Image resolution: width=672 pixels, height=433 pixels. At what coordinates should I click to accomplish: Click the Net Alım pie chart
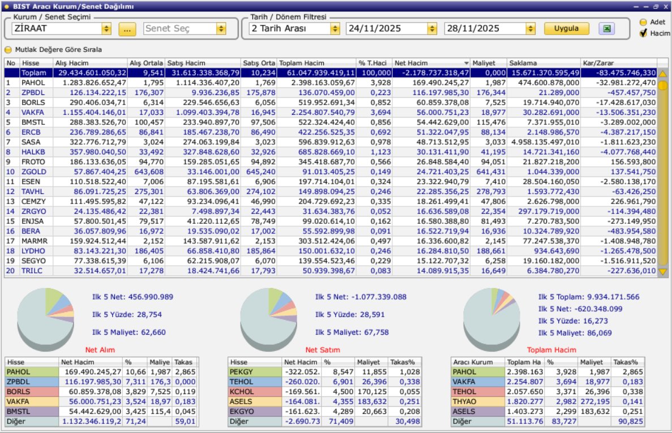(x=45, y=319)
